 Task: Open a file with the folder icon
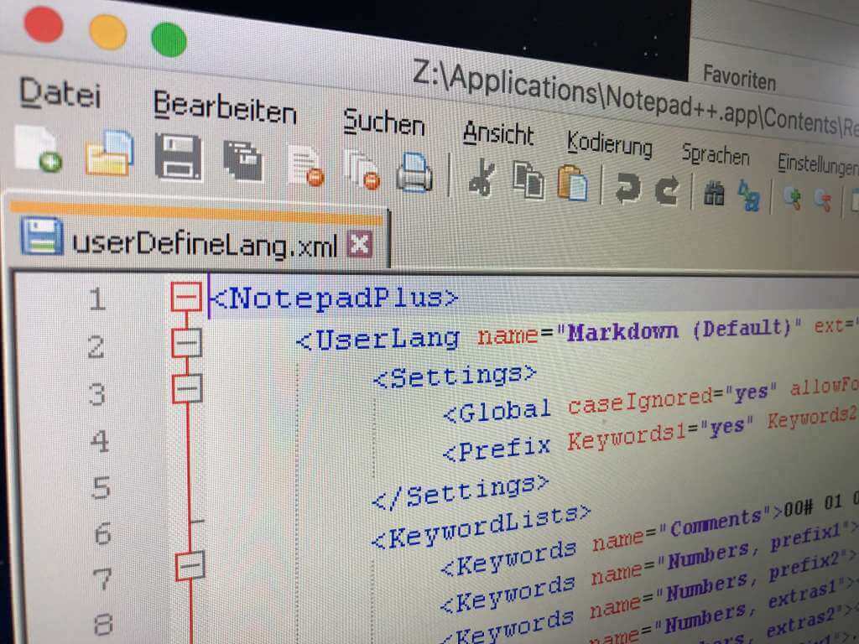[x=110, y=153]
